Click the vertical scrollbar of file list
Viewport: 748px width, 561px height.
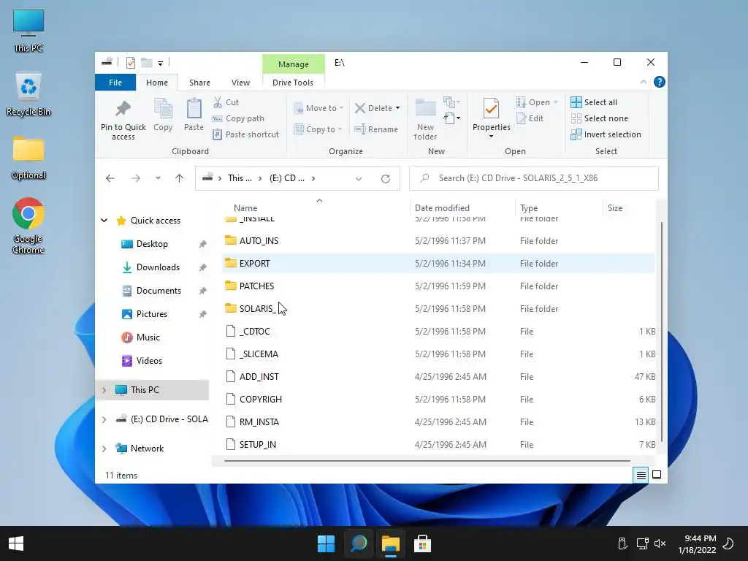[661, 332]
